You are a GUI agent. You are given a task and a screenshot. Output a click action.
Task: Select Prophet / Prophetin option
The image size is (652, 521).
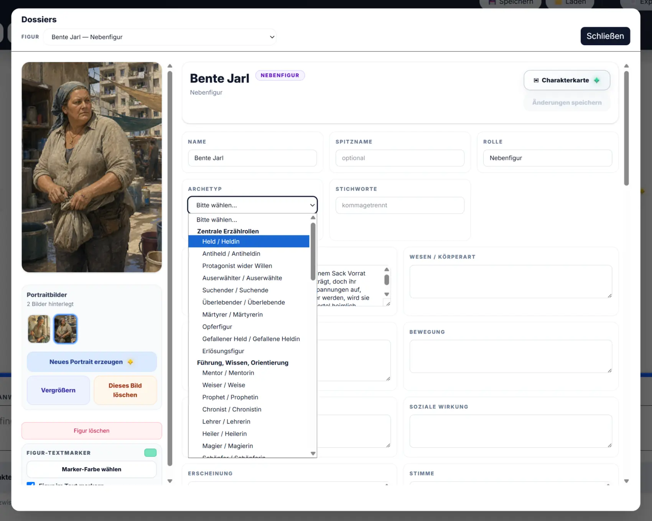249,397
